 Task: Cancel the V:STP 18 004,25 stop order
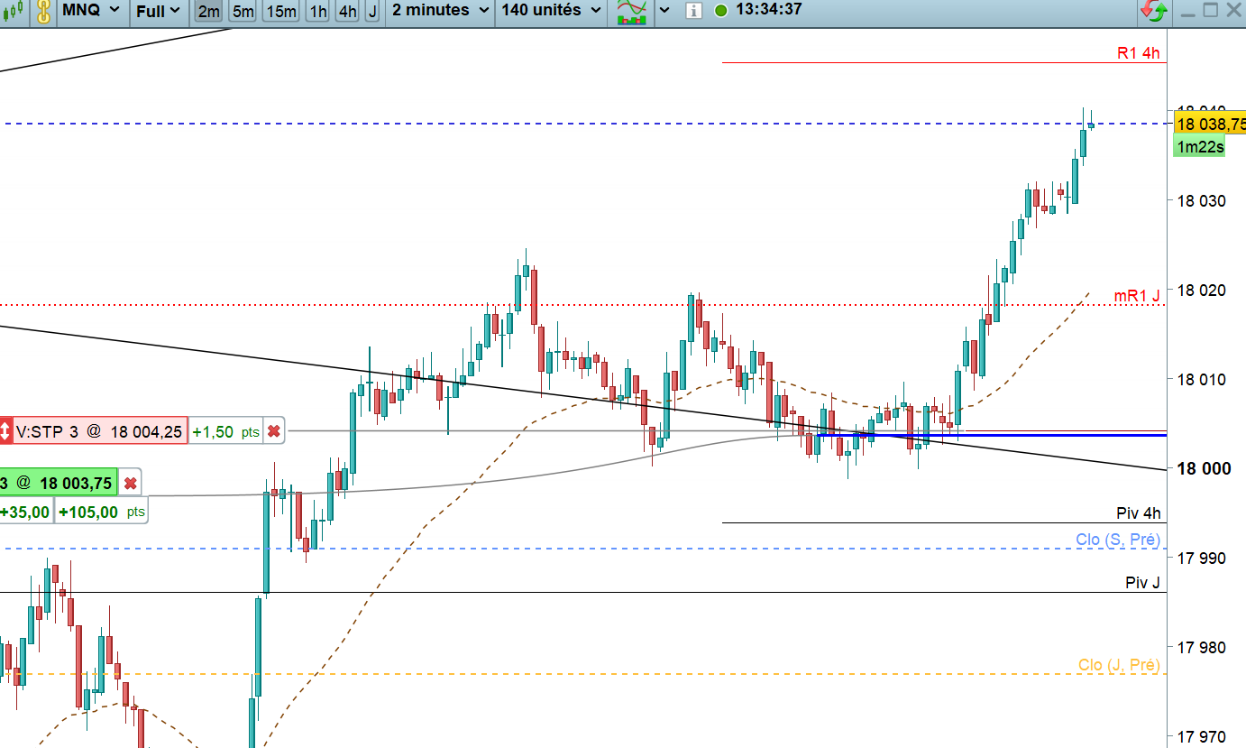pyautogui.click(x=273, y=432)
